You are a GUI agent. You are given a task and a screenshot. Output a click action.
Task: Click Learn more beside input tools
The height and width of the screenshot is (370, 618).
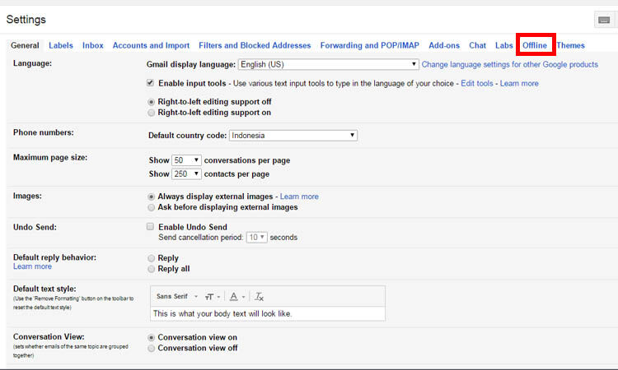click(x=519, y=83)
